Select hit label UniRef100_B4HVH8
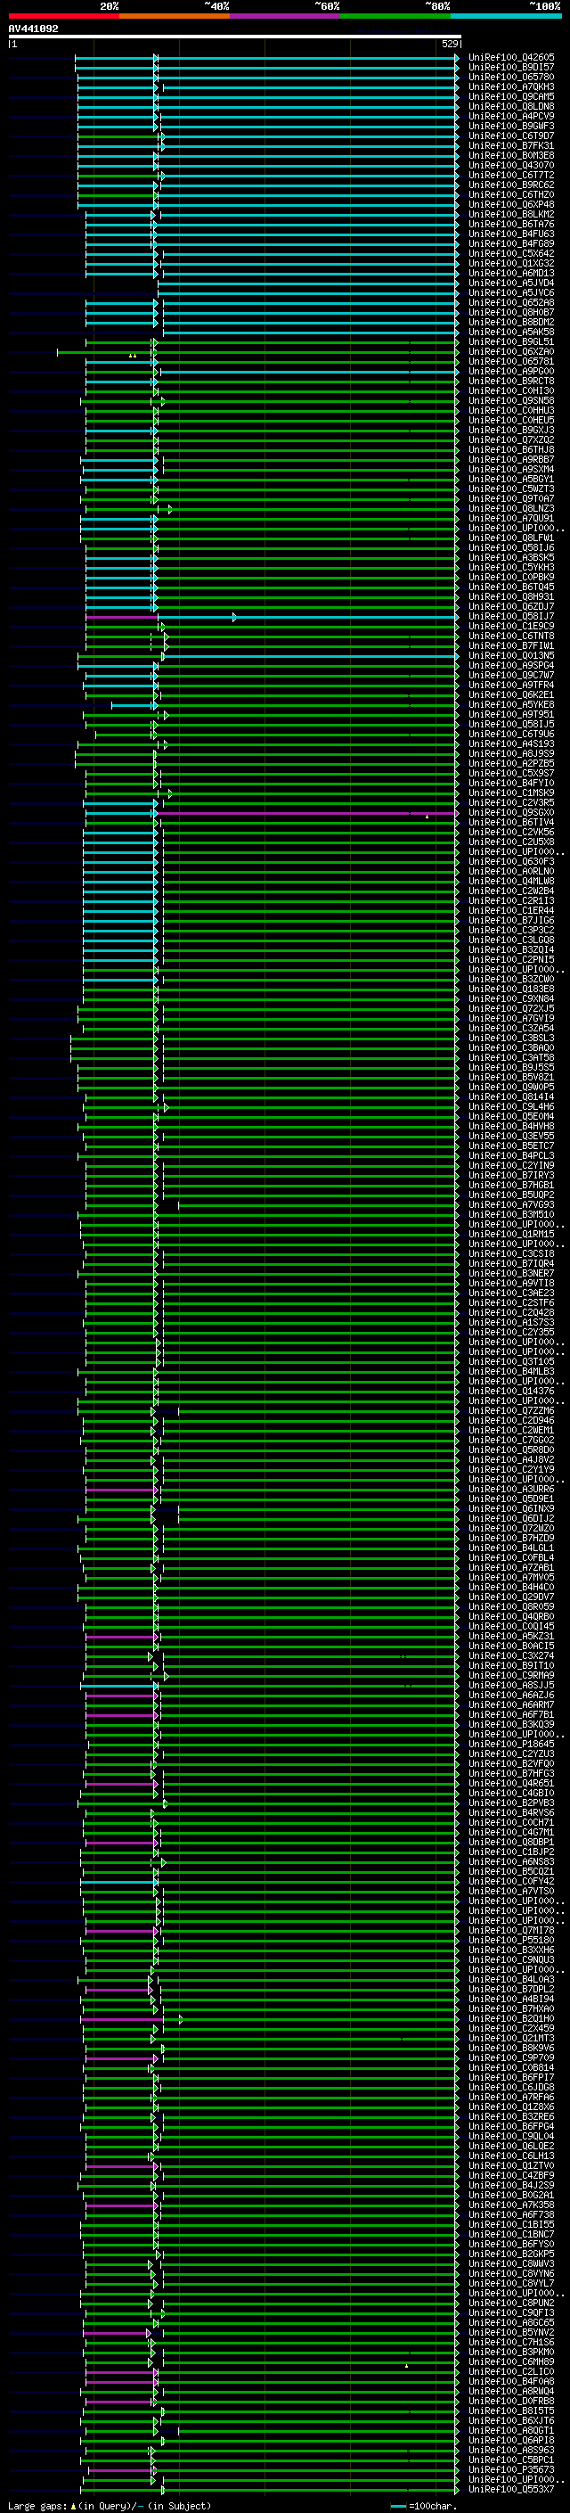The width and height of the screenshot is (570, 2513). click(x=511, y=1126)
